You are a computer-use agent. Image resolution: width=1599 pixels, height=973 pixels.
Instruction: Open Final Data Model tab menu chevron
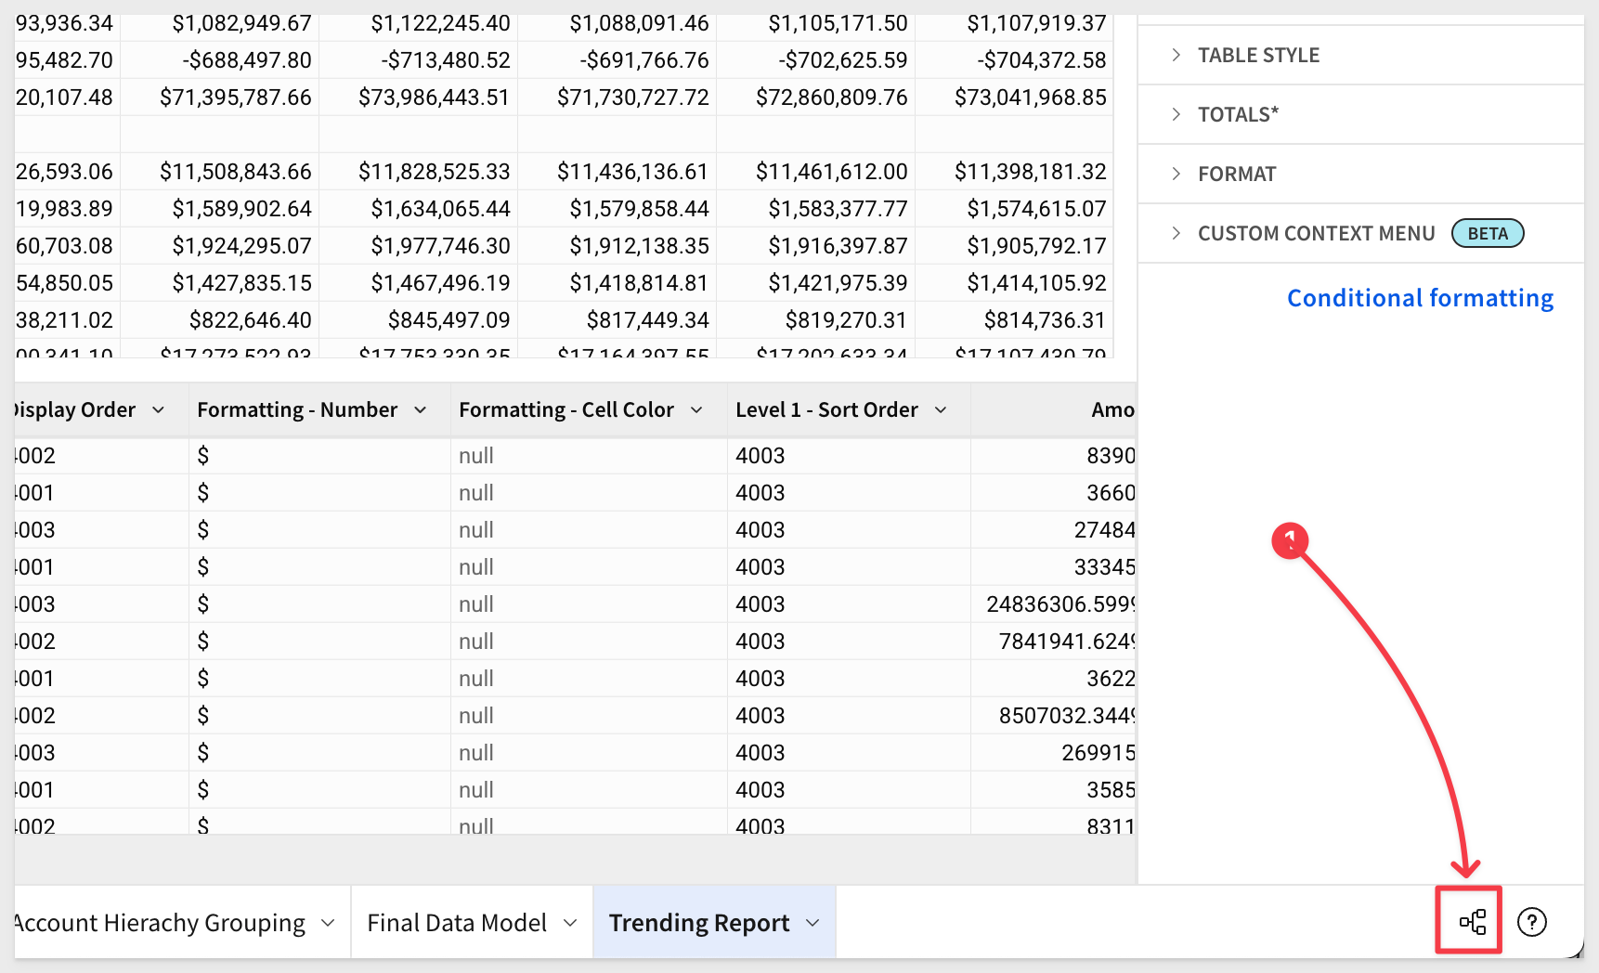pyautogui.click(x=570, y=923)
